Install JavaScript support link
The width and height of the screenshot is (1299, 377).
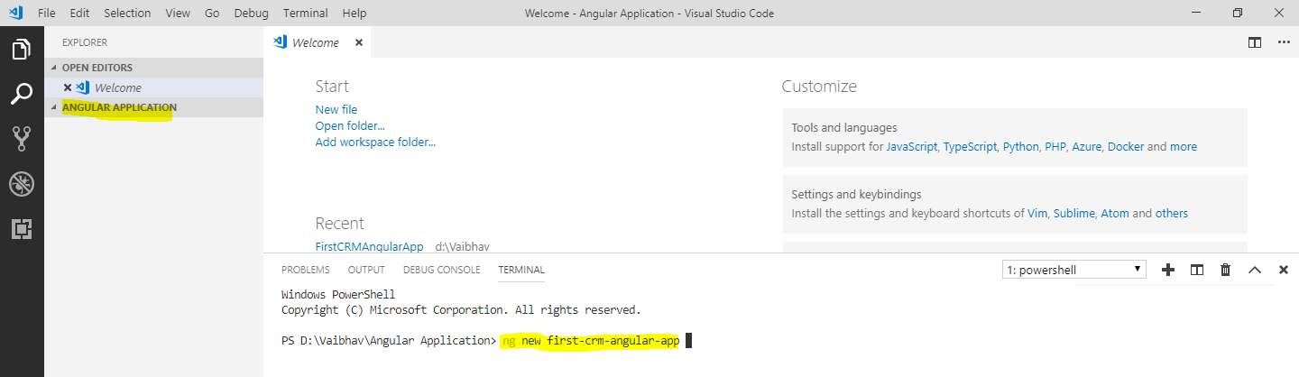tap(912, 146)
